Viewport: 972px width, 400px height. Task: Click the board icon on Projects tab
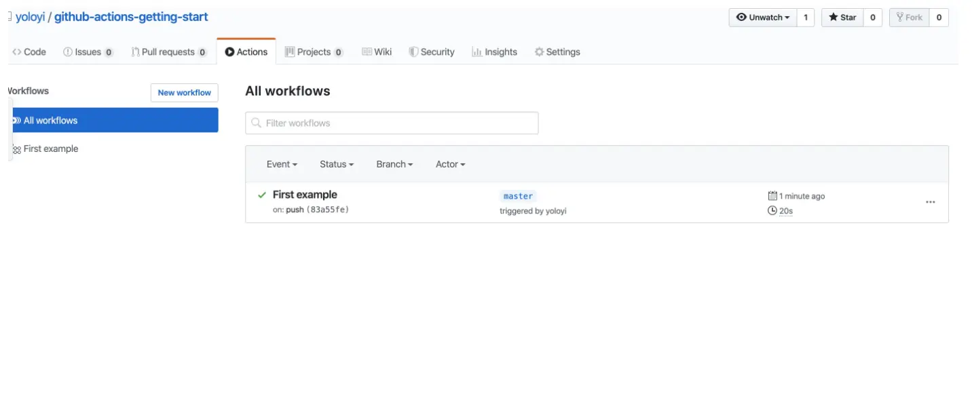290,52
